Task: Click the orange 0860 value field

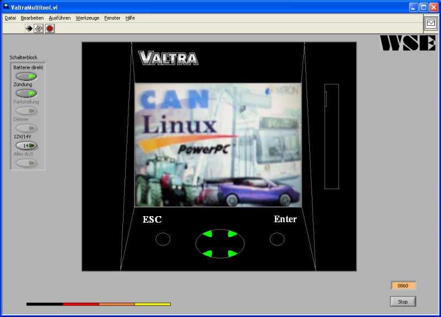Action: point(403,286)
